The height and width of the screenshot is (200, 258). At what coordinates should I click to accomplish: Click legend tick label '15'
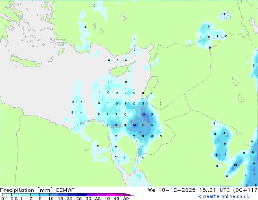[x=60, y=198]
